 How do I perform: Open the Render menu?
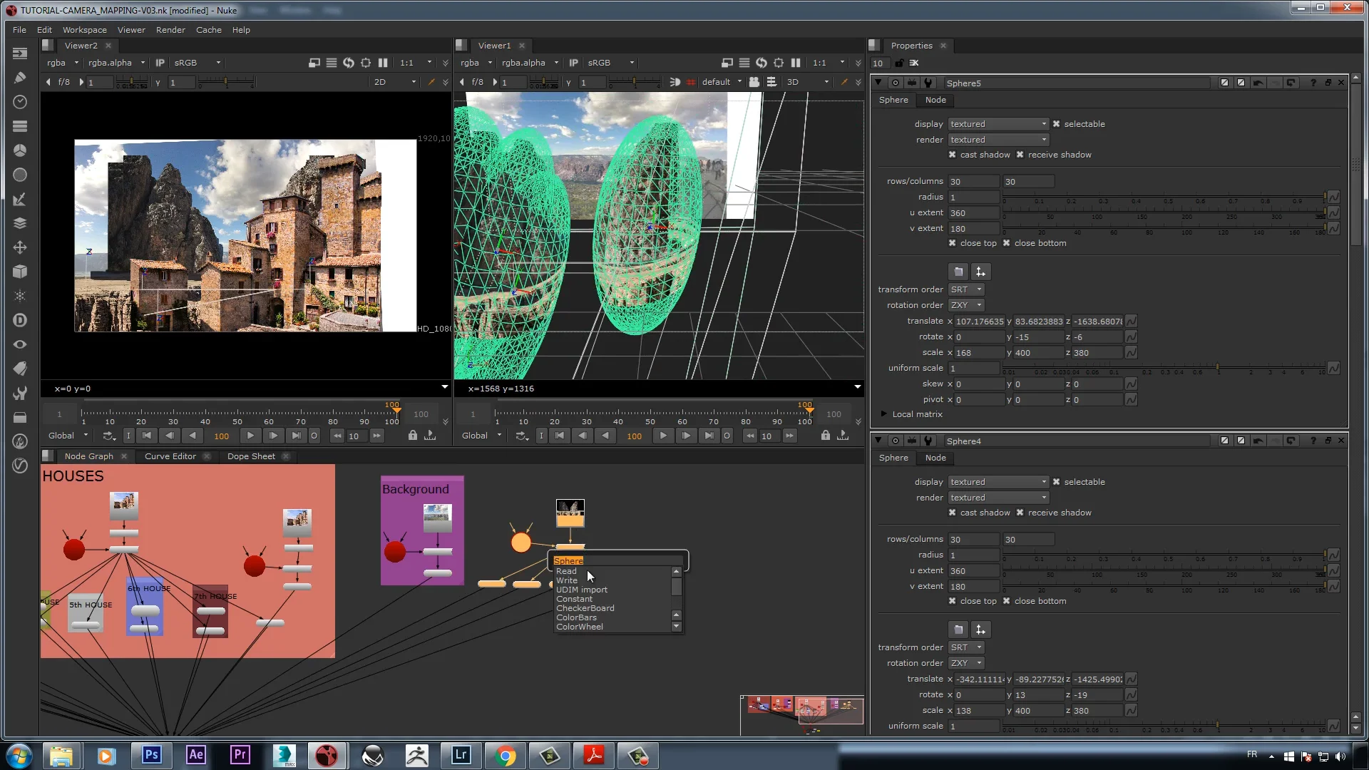coord(170,29)
